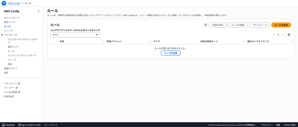Sort by 名前 column header

click(x=62, y=41)
